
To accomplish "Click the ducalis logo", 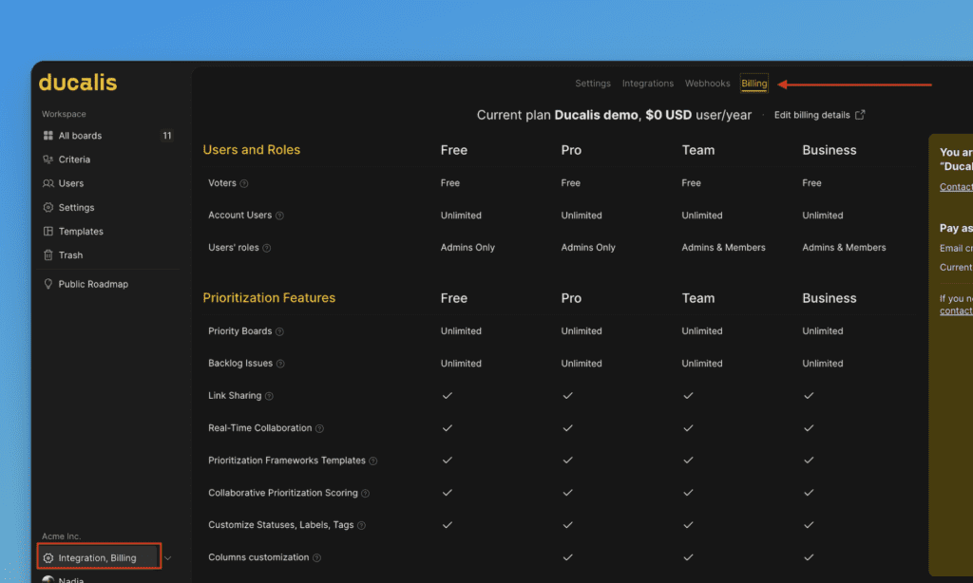I will click(78, 83).
